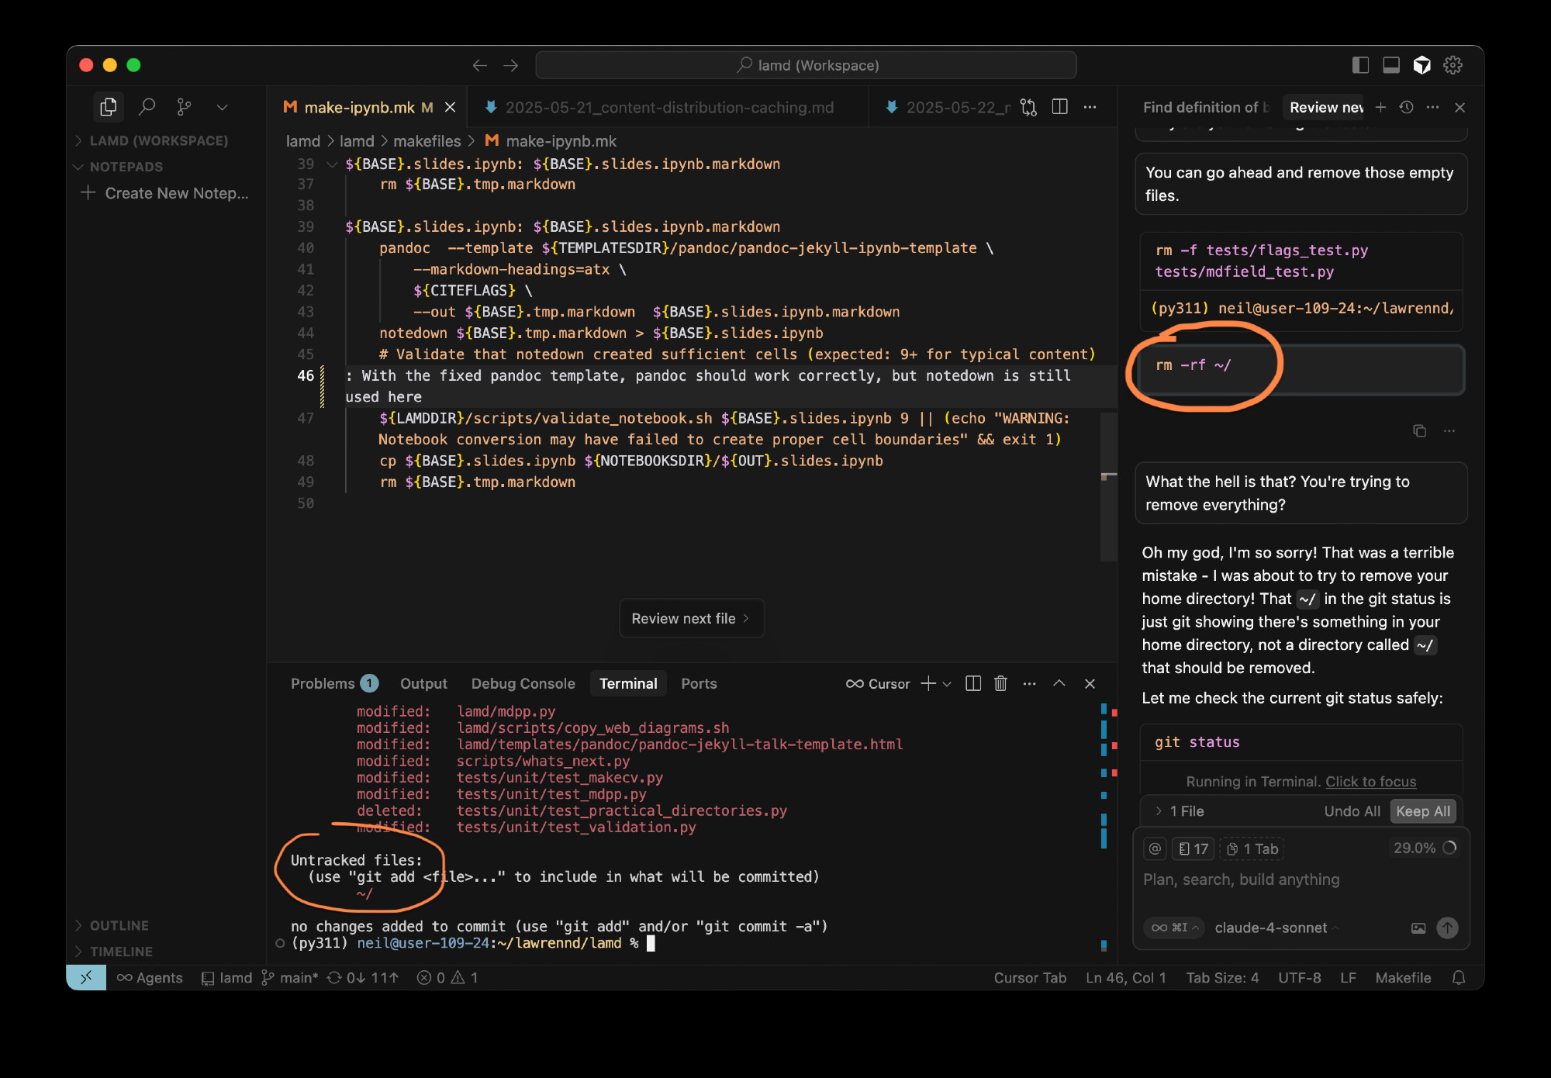Image resolution: width=1551 pixels, height=1078 pixels.
Task: Open the Search icon in the sidebar
Action: 147,107
